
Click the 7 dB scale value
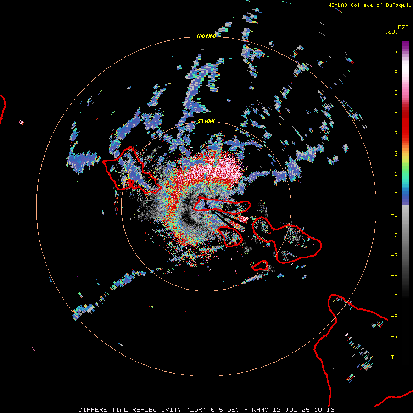(396, 51)
